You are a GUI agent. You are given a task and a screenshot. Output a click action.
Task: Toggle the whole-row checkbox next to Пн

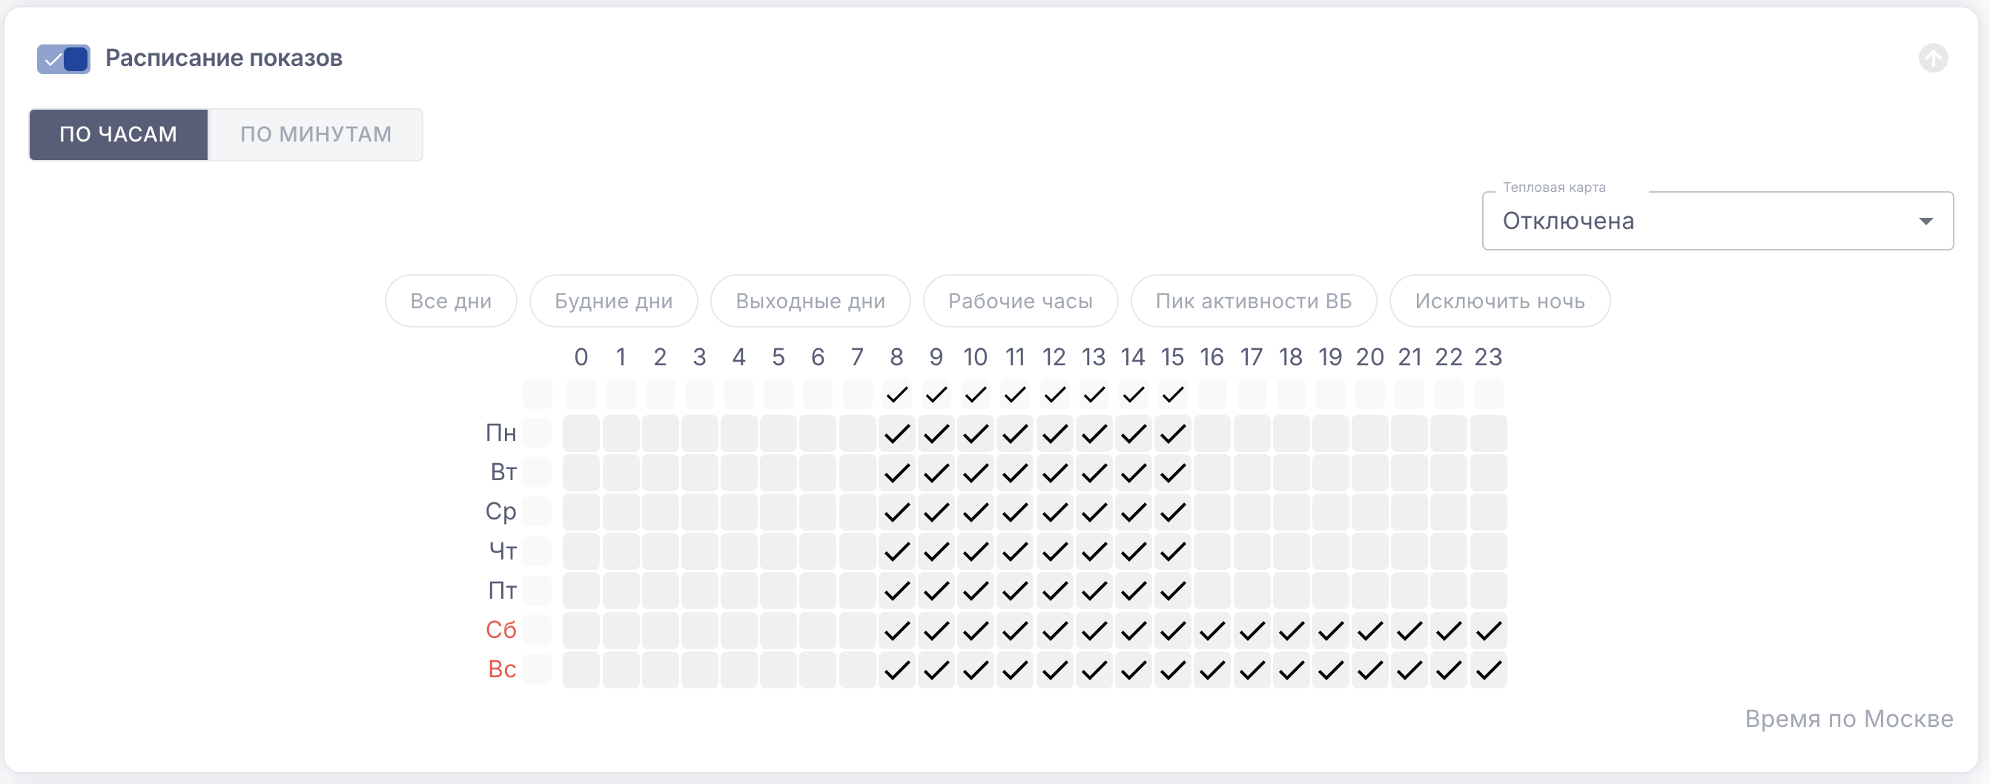pyautogui.click(x=537, y=433)
